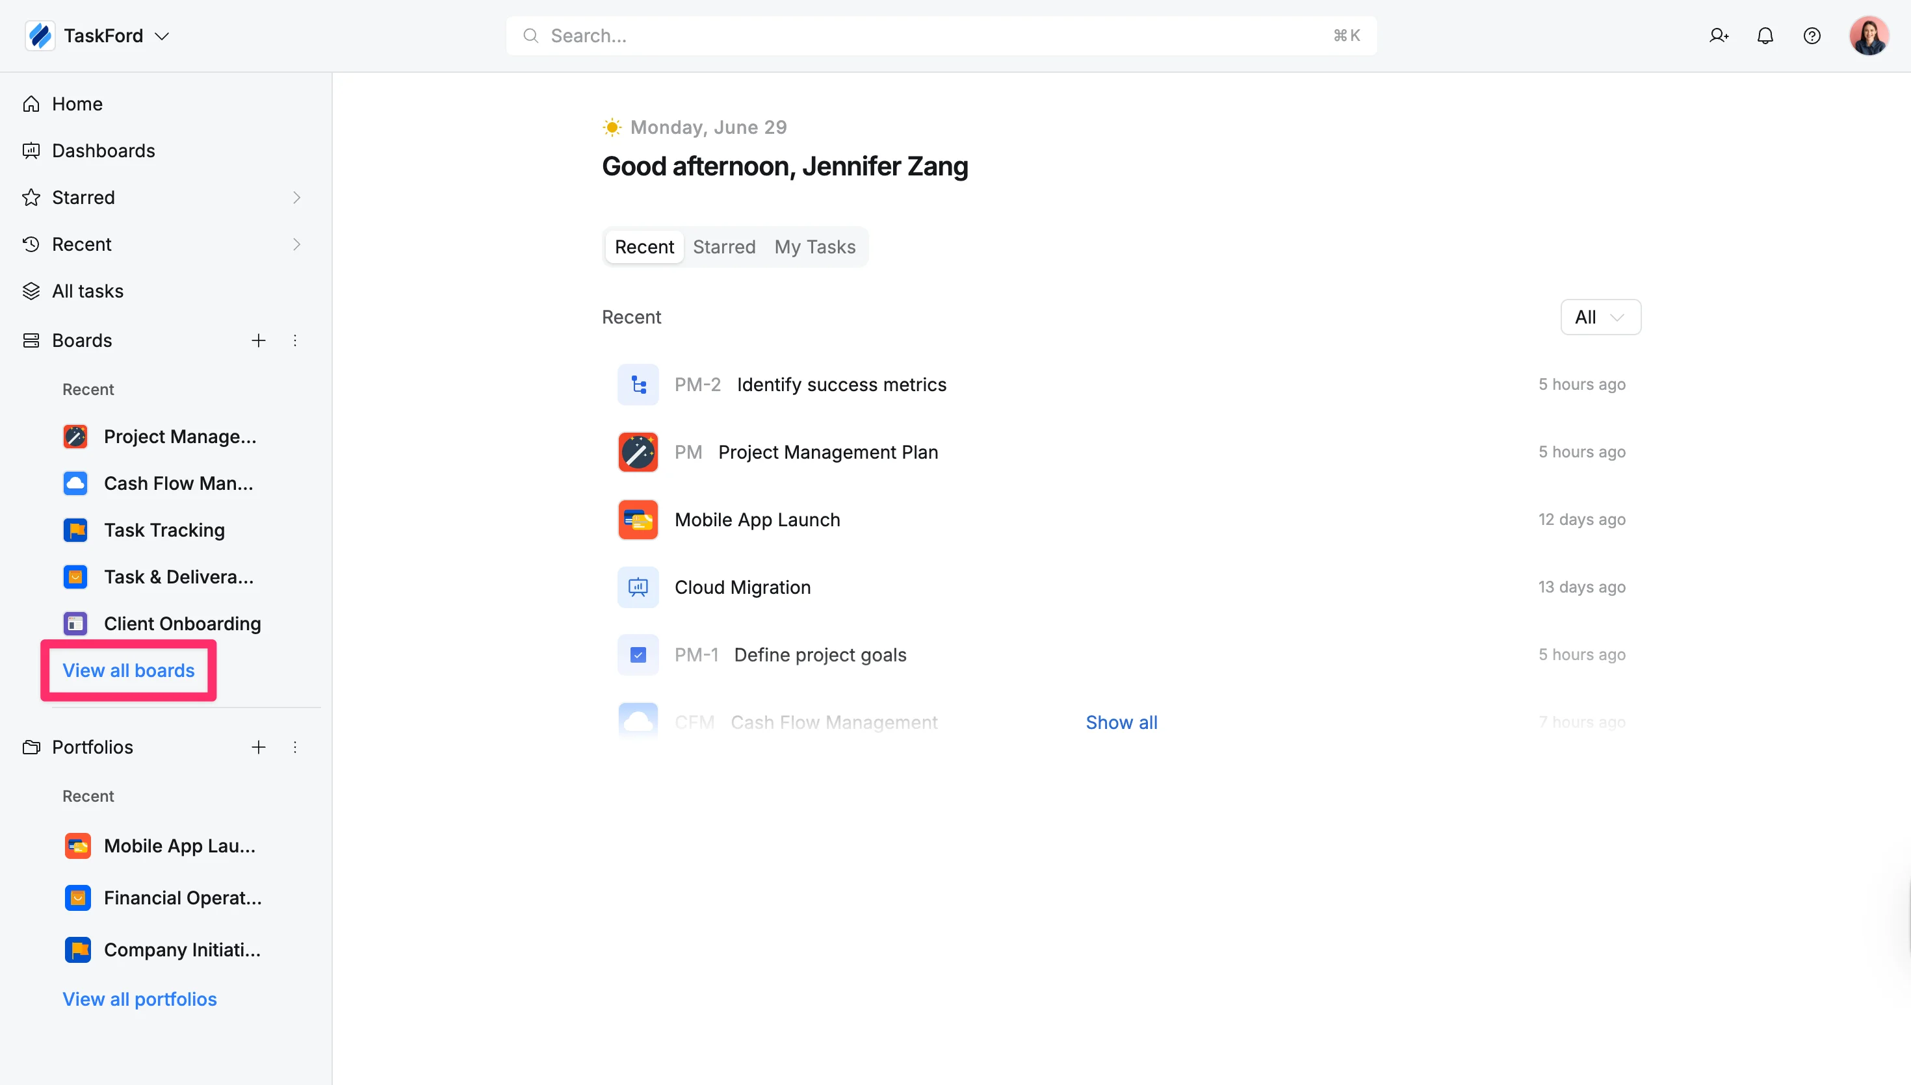Screen dimensions: 1911x1085
Task: Click the Cash Flow Management board icon in sidebar
Action: coord(75,483)
